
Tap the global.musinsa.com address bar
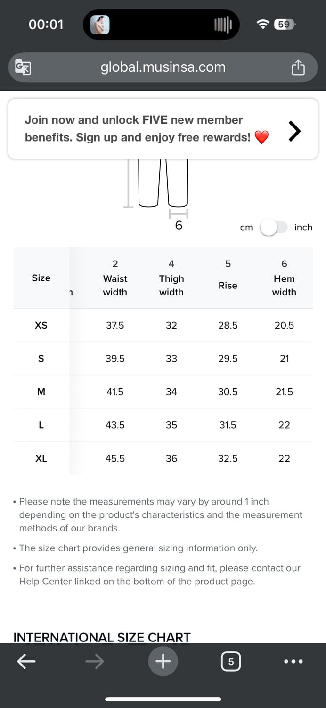(x=163, y=67)
